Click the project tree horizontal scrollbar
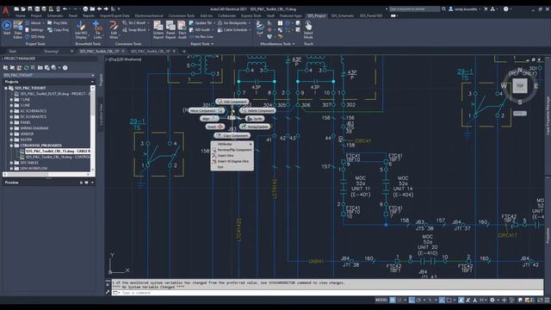The image size is (551, 310). coord(46,174)
